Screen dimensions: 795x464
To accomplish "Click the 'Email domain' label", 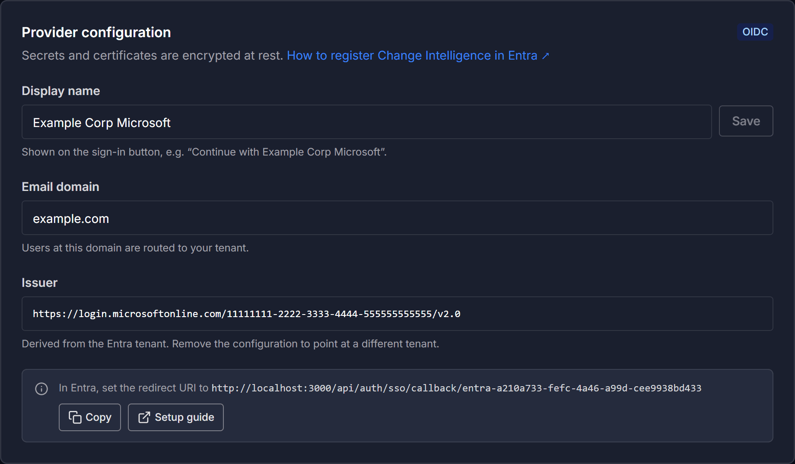I will point(60,187).
